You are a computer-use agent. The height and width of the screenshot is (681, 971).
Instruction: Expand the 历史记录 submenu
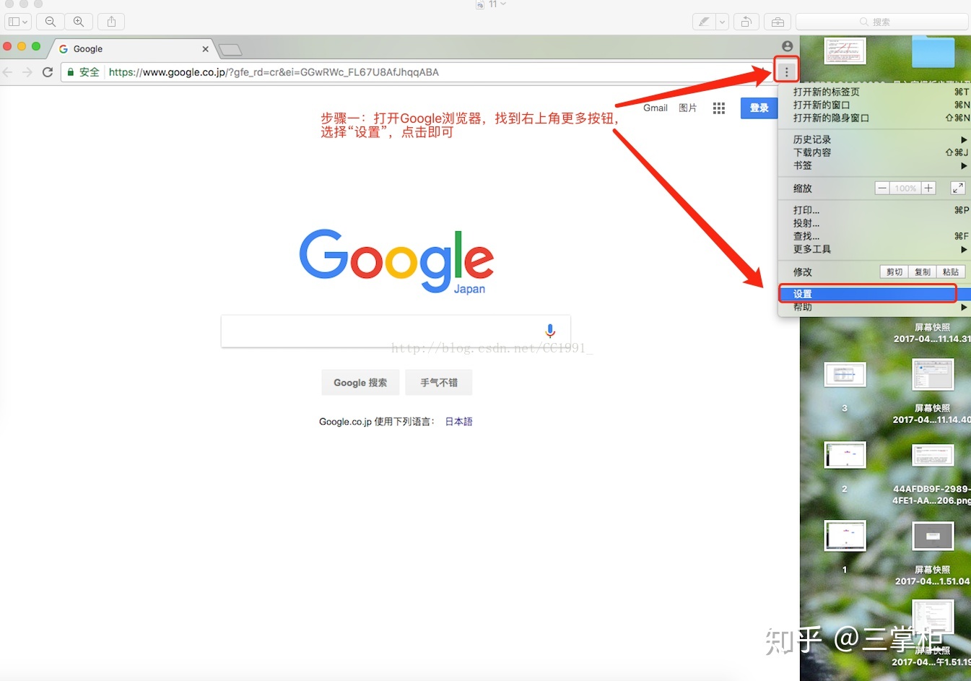point(875,139)
